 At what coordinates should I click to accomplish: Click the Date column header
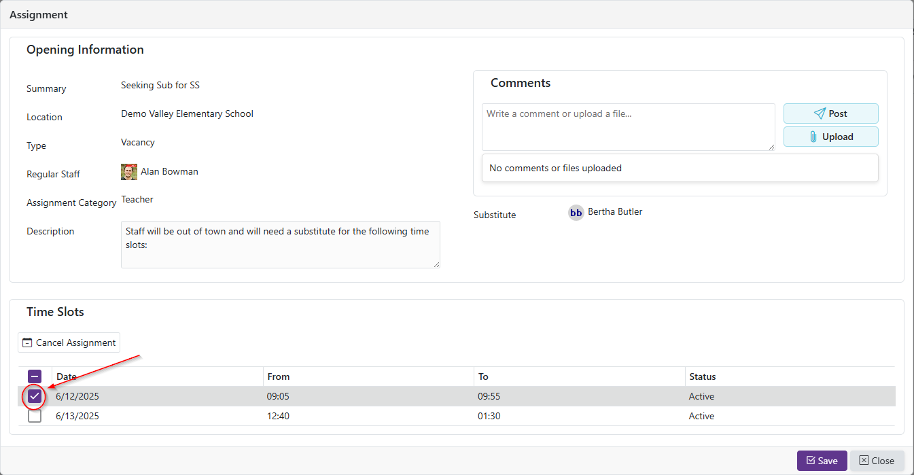67,376
